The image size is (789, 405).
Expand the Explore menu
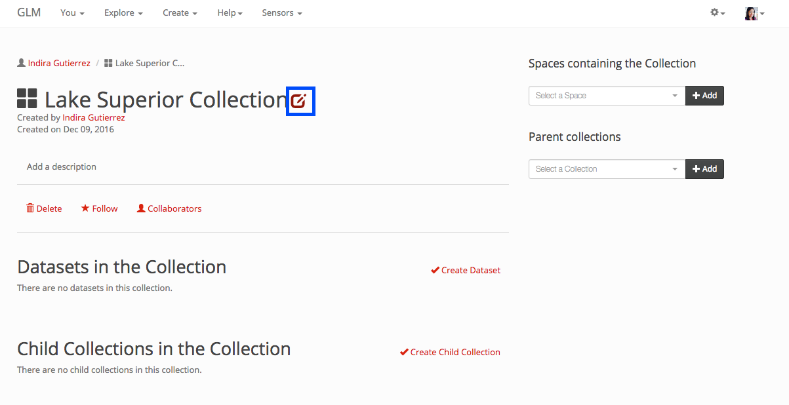coord(123,13)
